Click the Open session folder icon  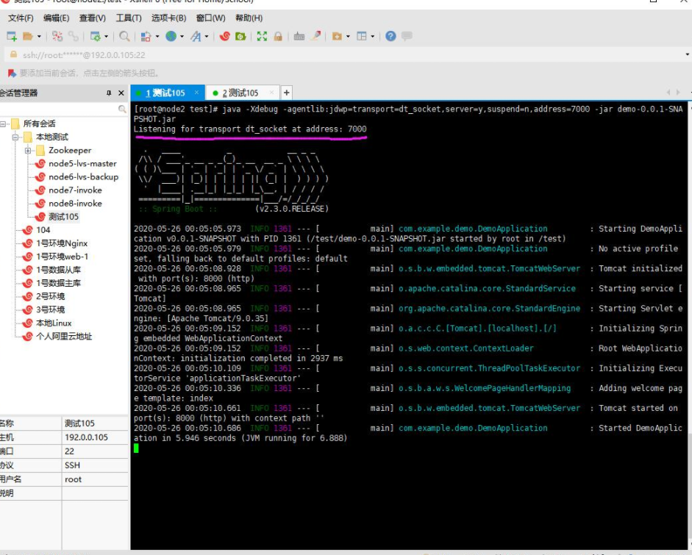[28, 36]
